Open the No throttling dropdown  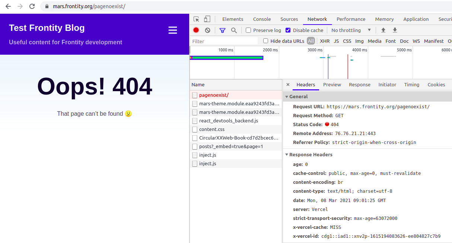pos(351,30)
